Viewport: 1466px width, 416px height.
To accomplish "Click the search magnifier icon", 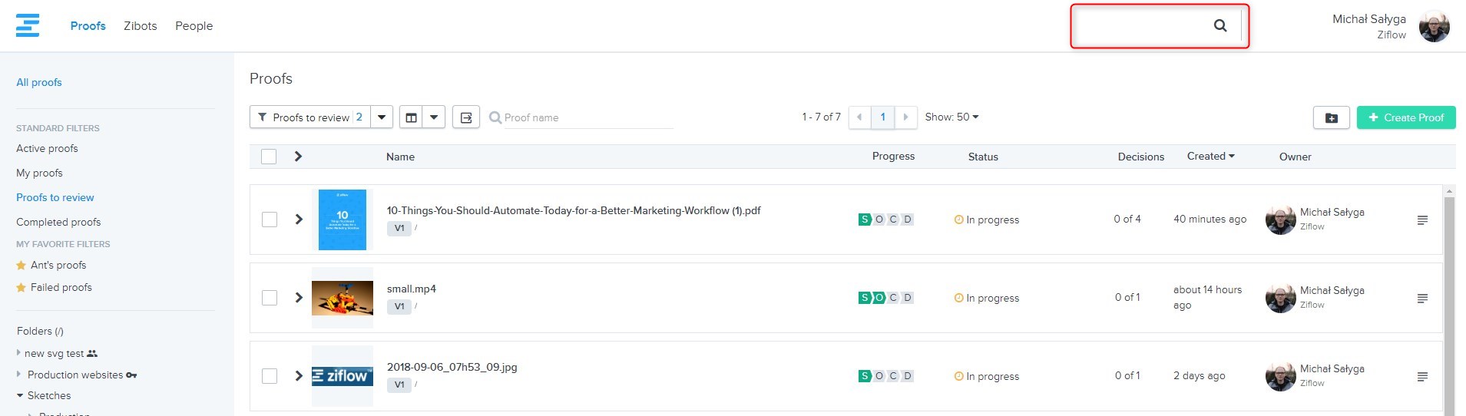I will [x=1219, y=25].
